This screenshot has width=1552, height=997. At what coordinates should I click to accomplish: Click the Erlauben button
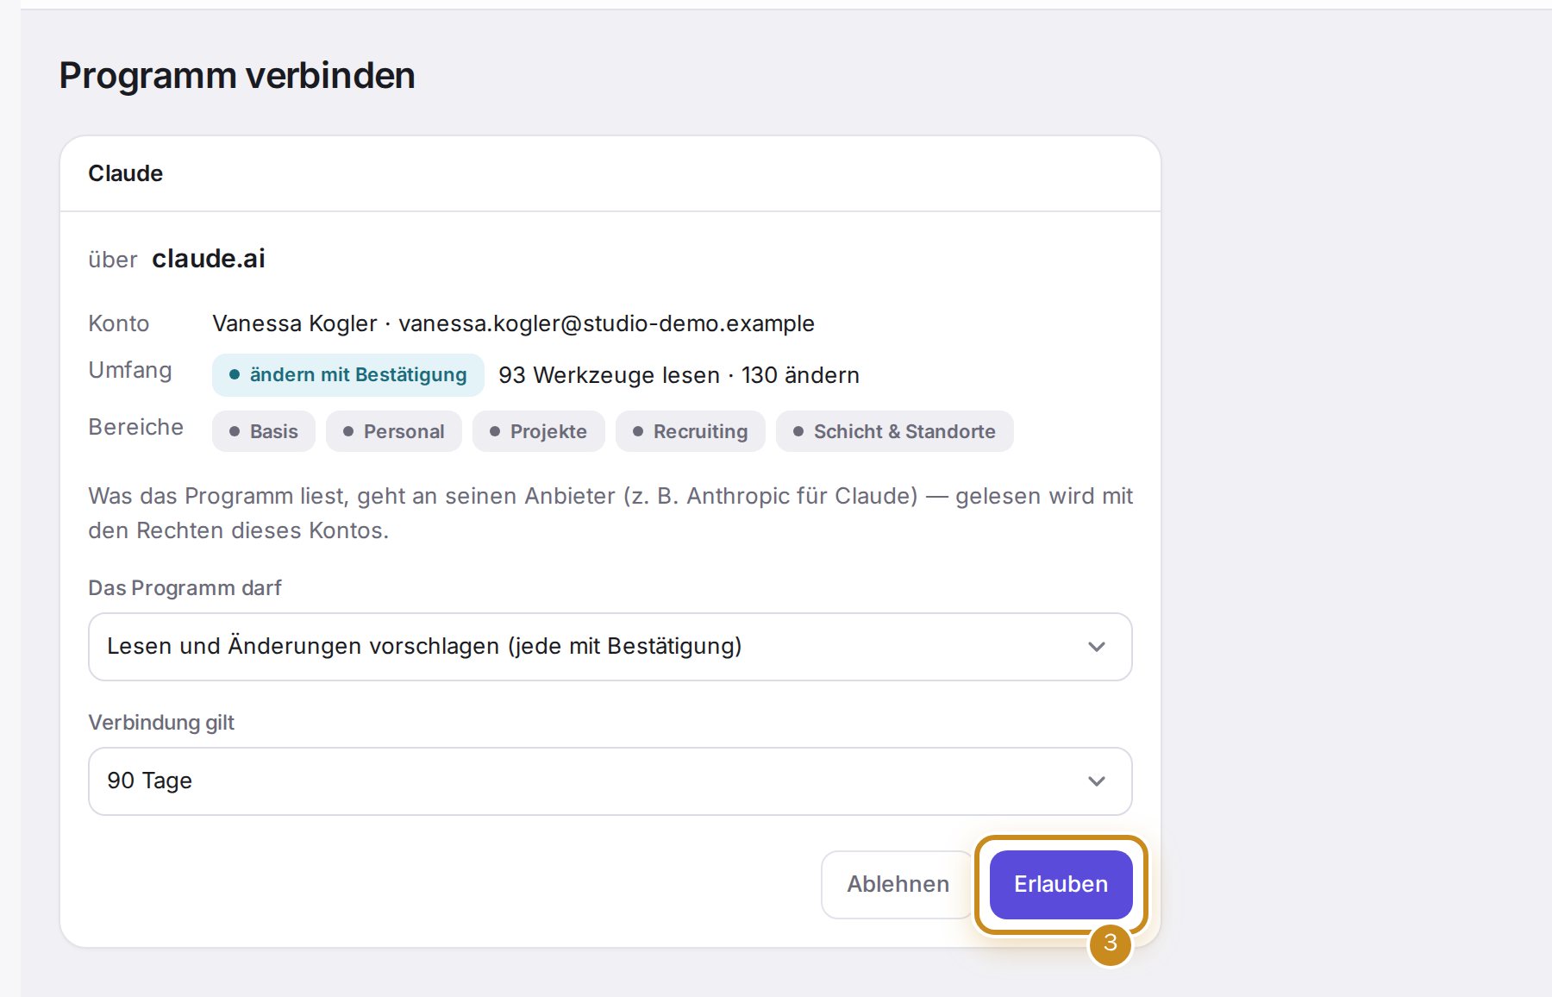click(x=1061, y=884)
